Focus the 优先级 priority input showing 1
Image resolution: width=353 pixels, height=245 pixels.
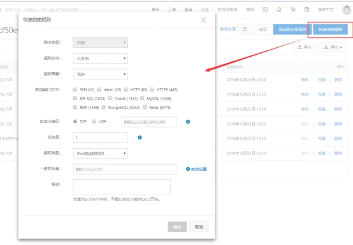click(101, 137)
